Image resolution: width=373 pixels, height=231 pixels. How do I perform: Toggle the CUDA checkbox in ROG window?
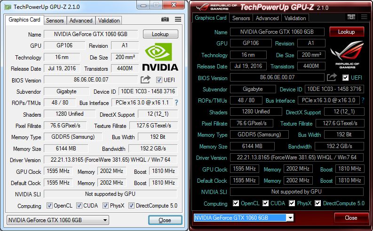point(265,203)
